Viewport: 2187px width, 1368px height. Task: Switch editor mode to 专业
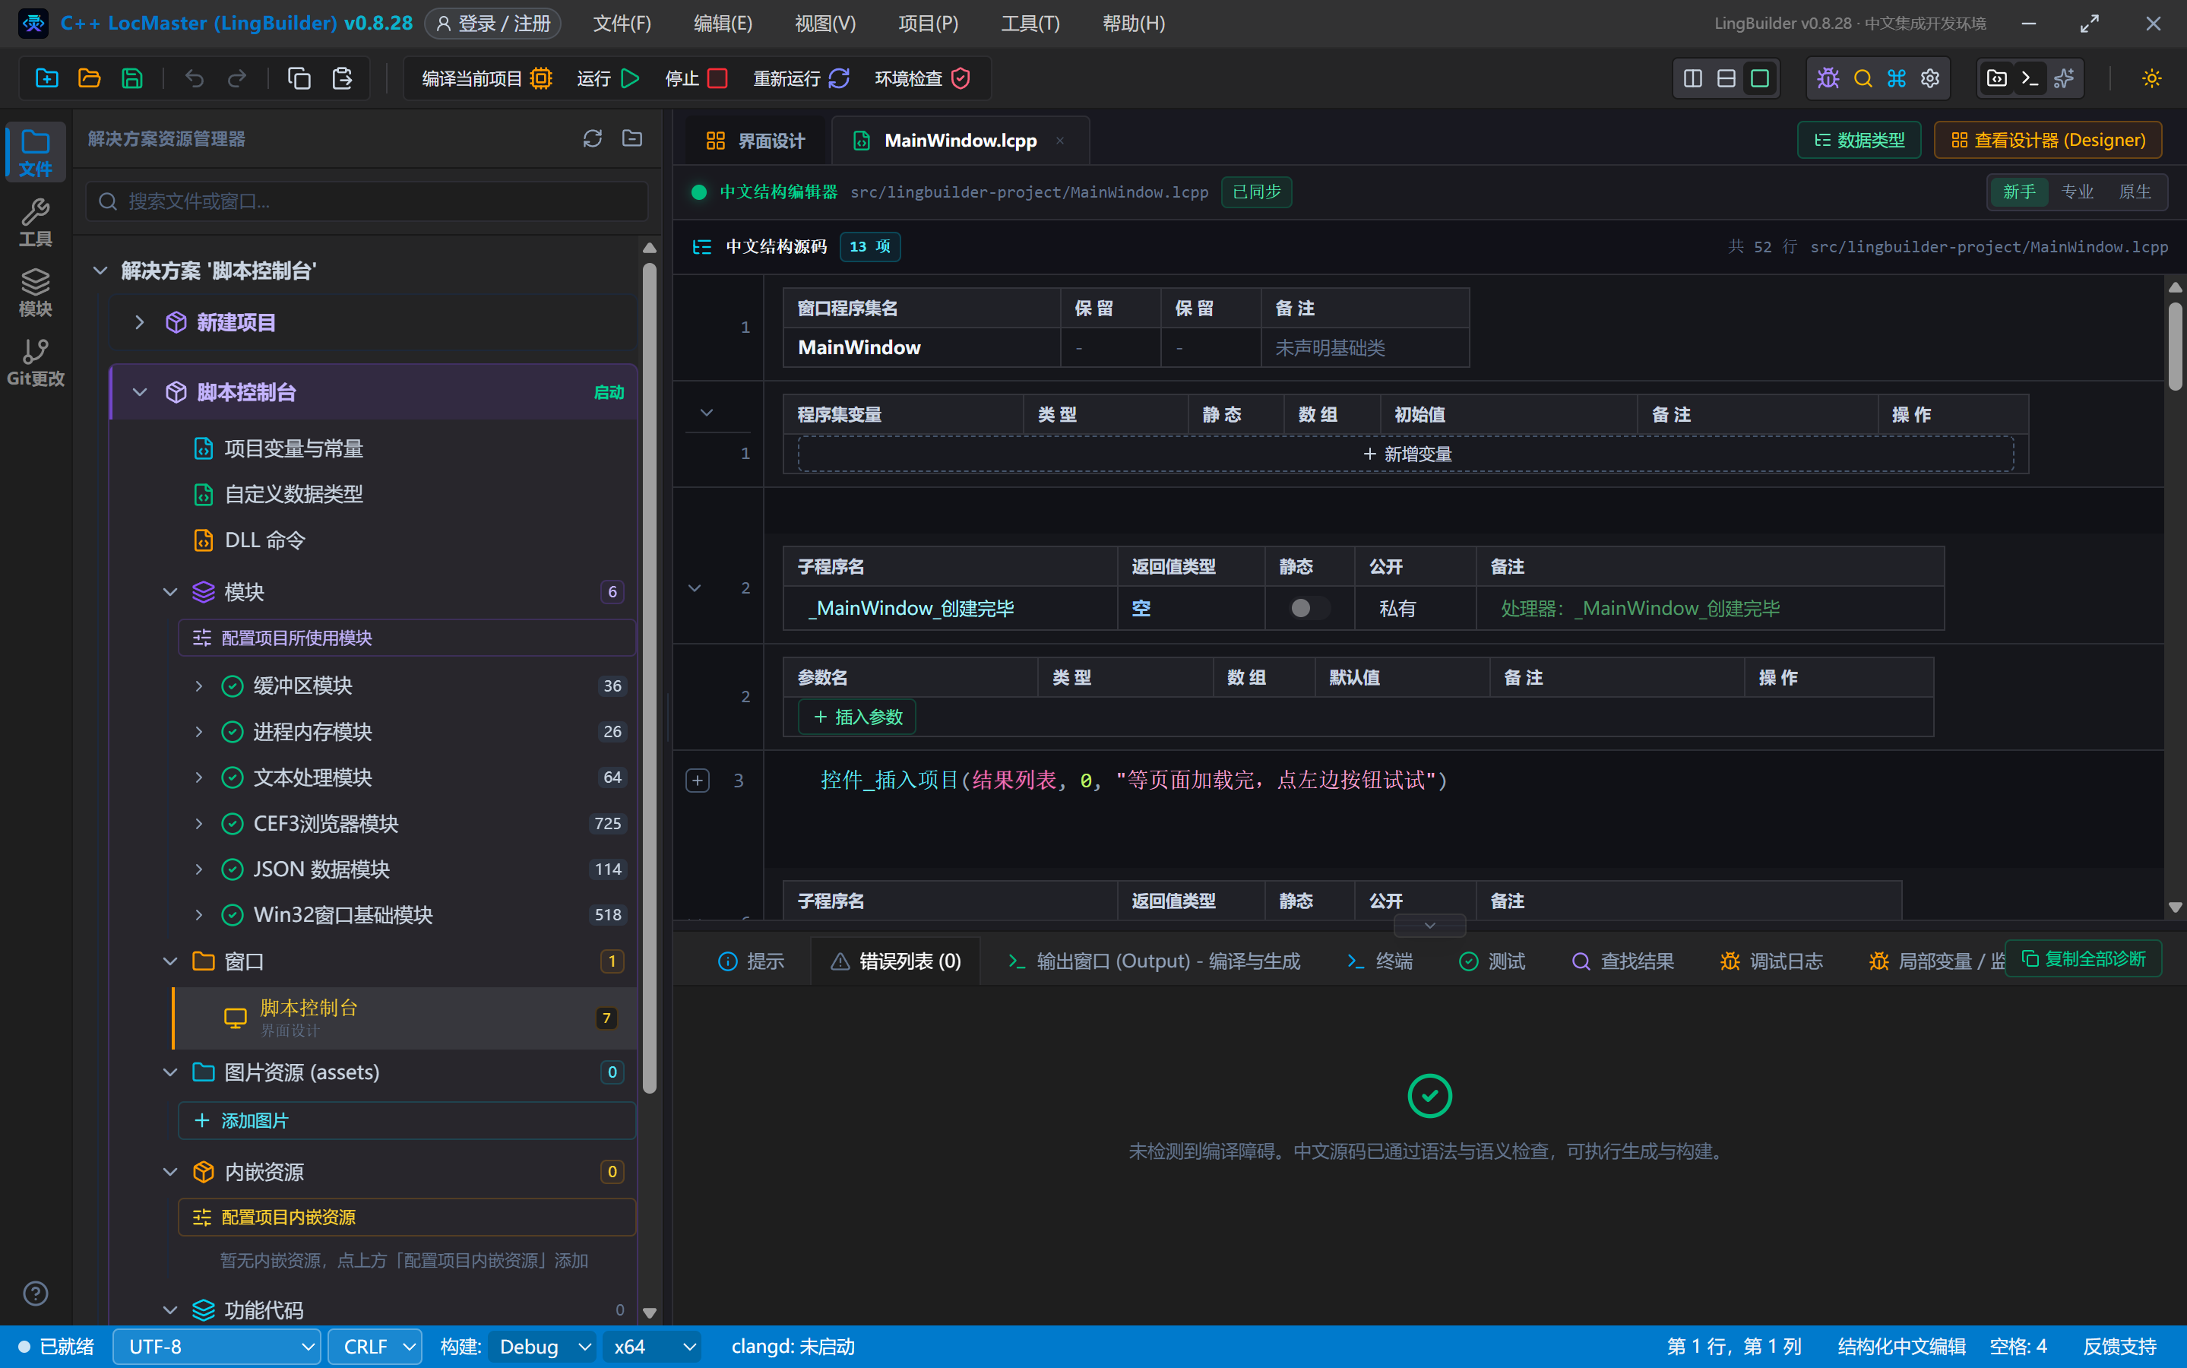coord(2078,192)
